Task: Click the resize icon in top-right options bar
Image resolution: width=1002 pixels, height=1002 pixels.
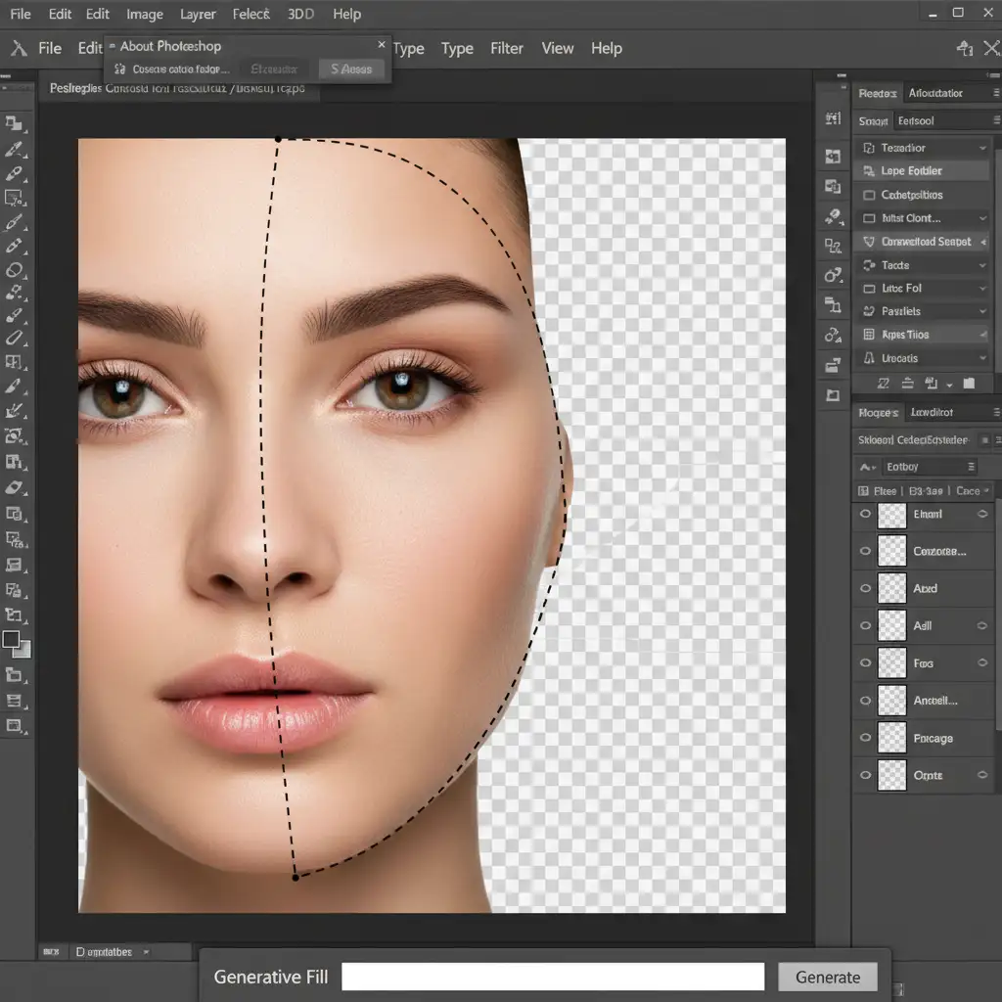Action: point(965,48)
